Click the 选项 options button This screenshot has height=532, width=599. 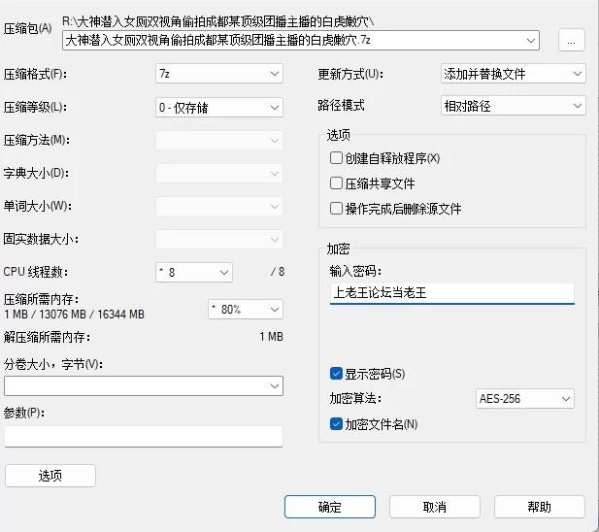(x=50, y=476)
